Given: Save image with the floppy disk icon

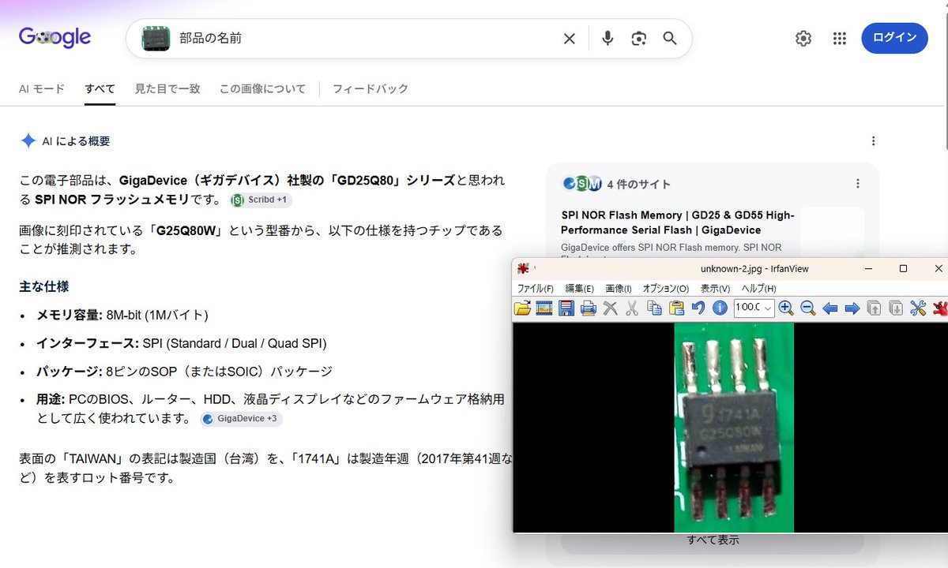Looking at the screenshot, I should click(x=566, y=308).
